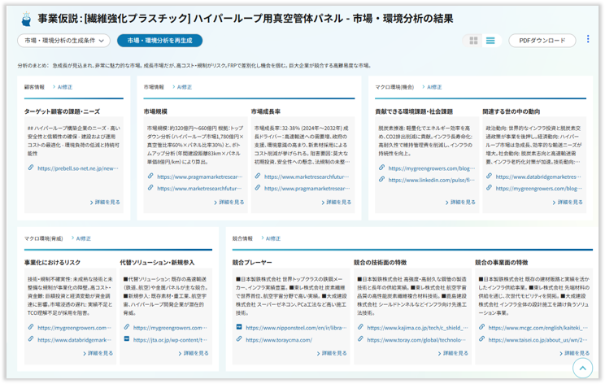Click the flask logo icon beside the title
The height and width of the screenshot is (384, 605).
click(x=26, y=17)
